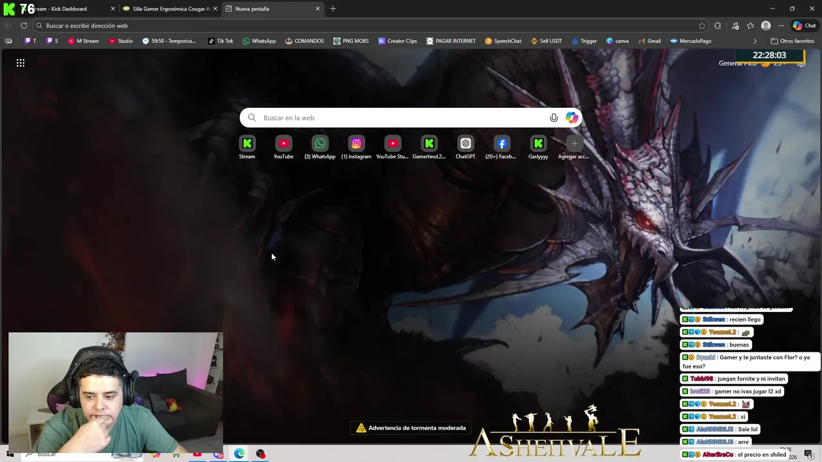Viewport: 822px width, 462px height.
Task: Click the voice search microphone icon
Action: click(x=554, y=117)
